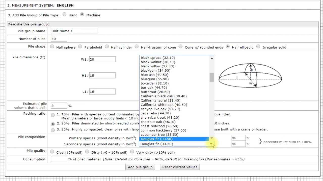Select boxelder (32.10) from list
The height and width of the screenshot is (181, 323).
tap(174, 83)
